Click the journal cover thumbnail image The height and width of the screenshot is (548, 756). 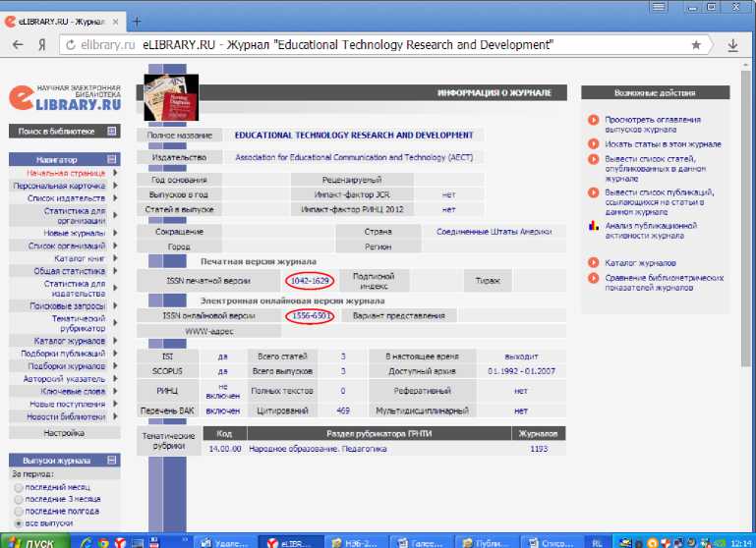point(171,97)
